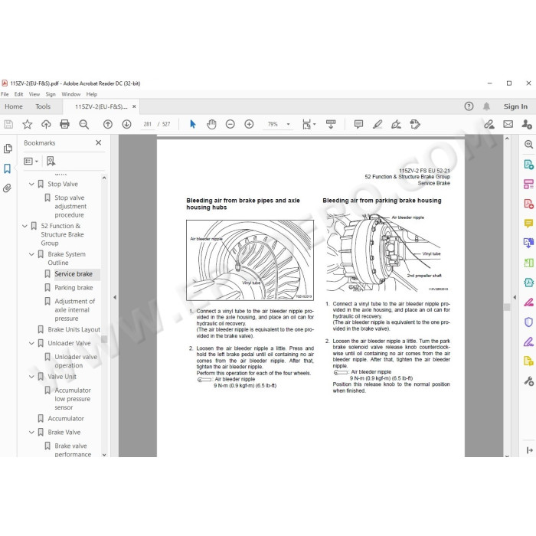Open the Sign document pen tool
Image resolution: width=536 pixels, height=536 pixels.
point(396,124)
